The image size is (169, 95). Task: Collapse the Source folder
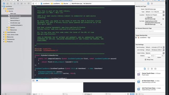pos(6,11)
